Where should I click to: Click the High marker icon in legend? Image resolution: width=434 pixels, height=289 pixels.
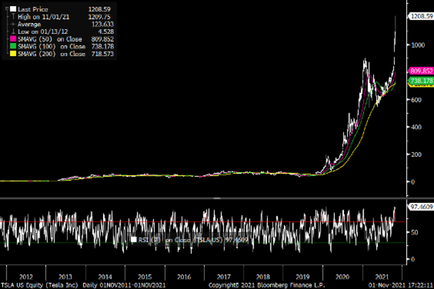(x=13, y=17)
